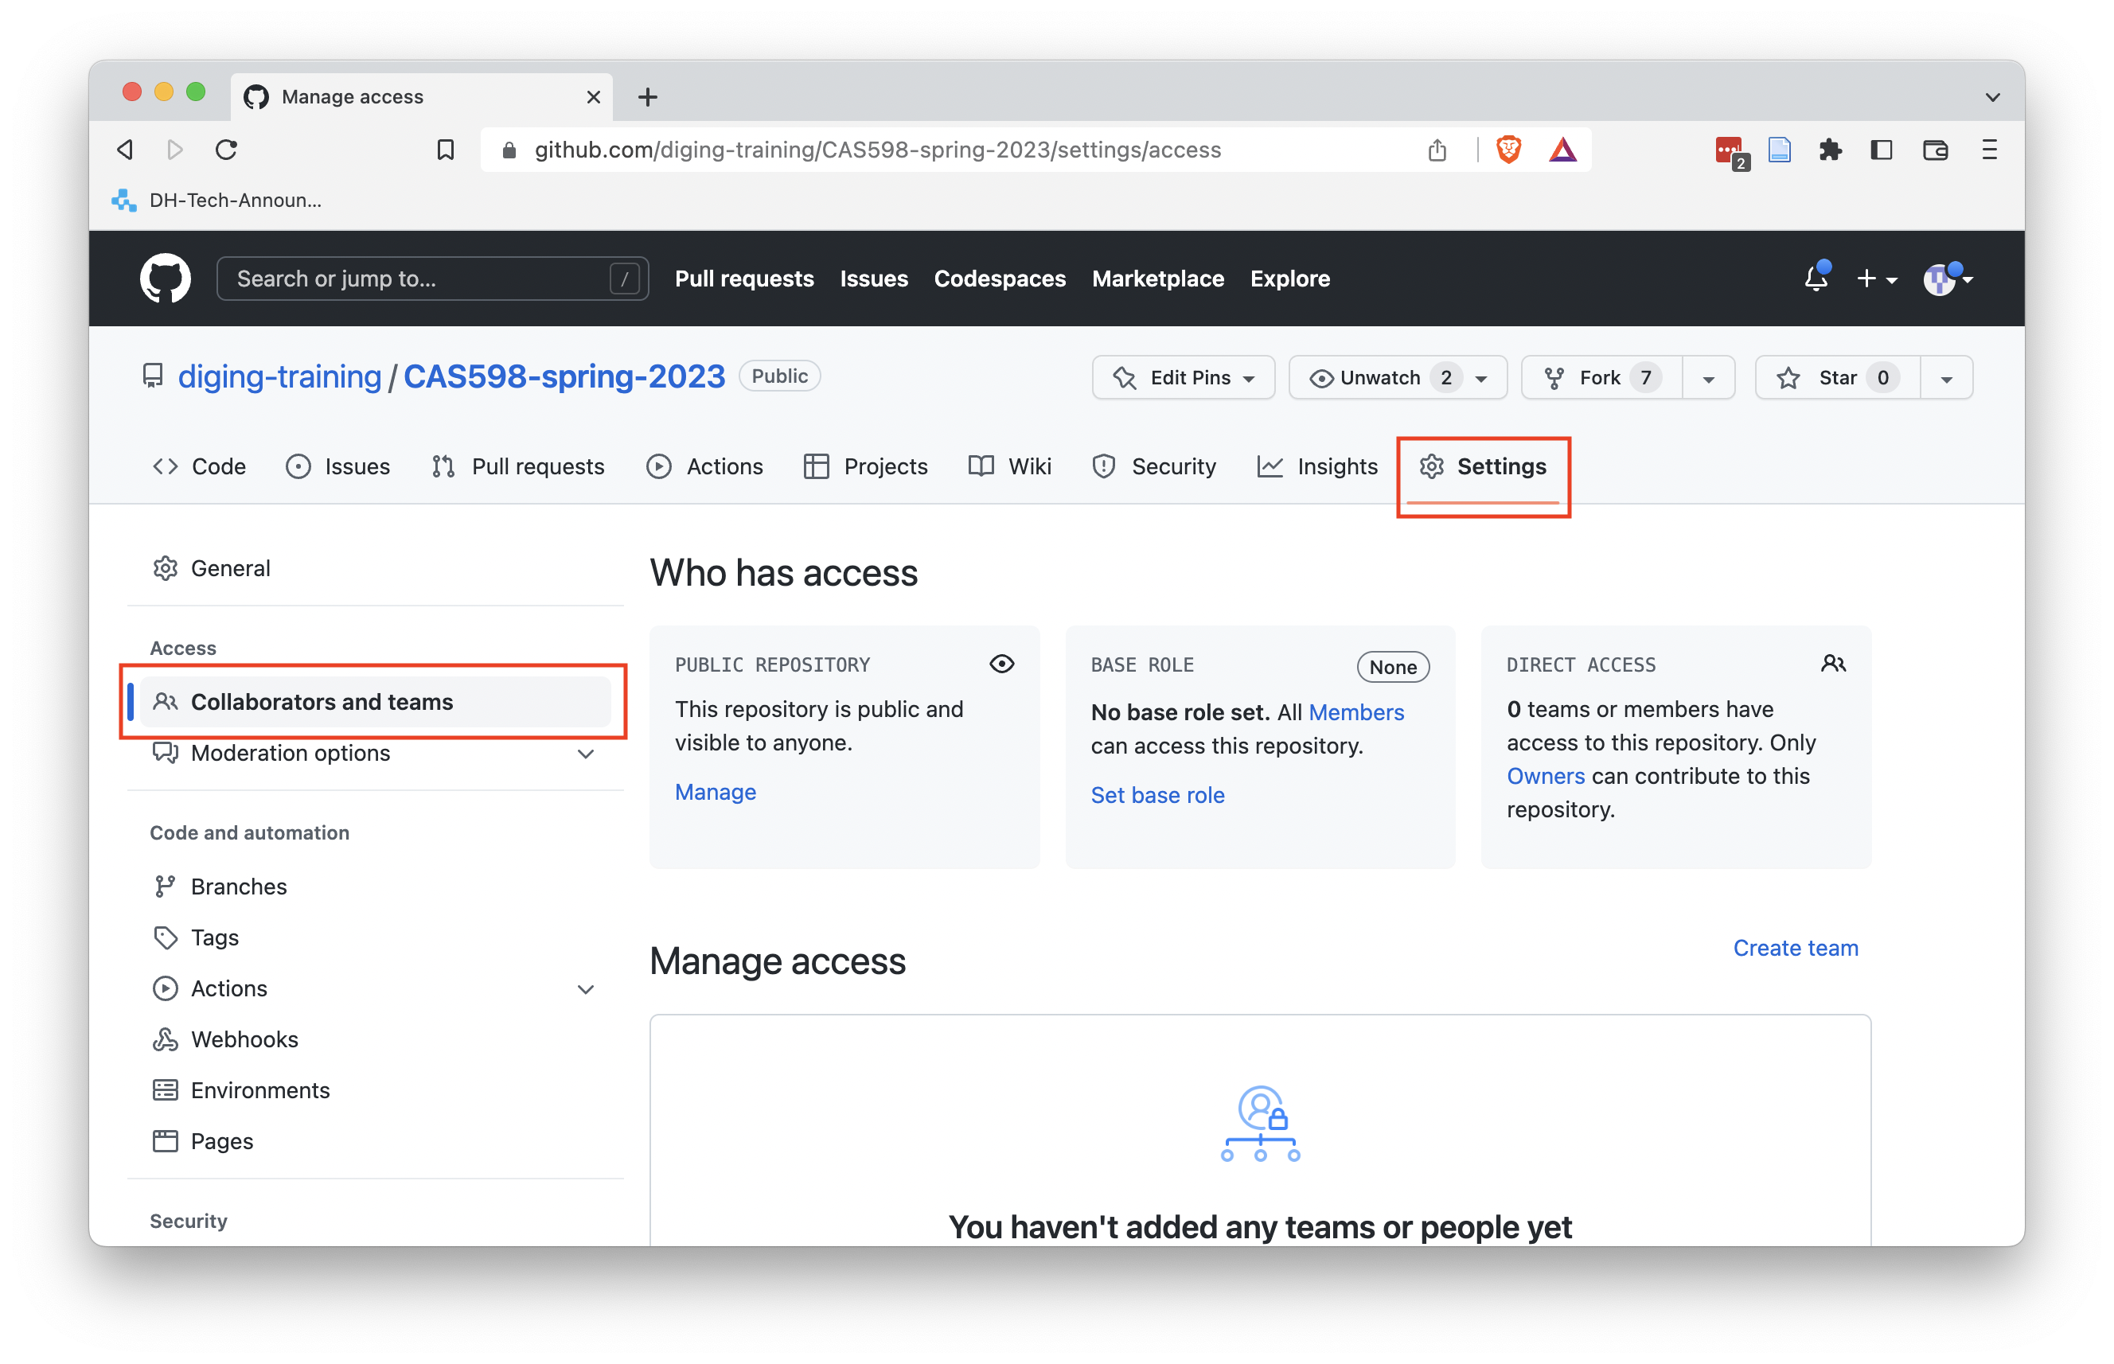Open the create new plus menu
This screenshot has height=1364, width=2114.
coord(1876,279)
